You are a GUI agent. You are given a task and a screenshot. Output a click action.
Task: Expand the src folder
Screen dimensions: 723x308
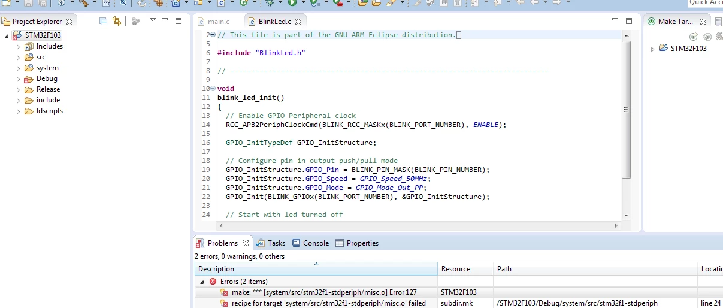coord(18,57)
